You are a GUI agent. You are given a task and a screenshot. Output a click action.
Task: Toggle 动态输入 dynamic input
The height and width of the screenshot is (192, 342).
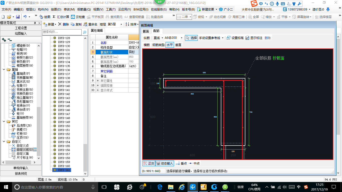point(164,163)
